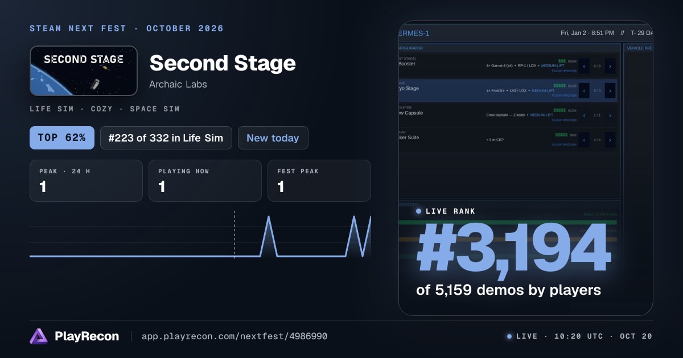Click the 'FEST PEAK' stat card

(319, 181)
